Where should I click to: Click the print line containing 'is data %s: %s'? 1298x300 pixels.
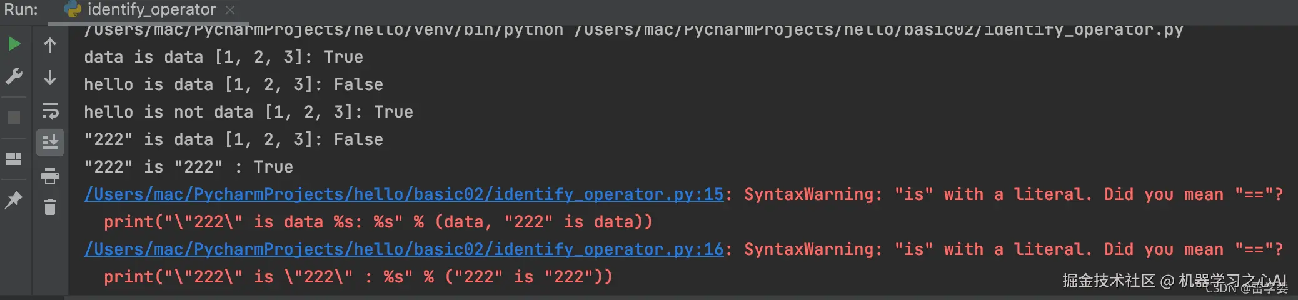[x=378, y=222]
